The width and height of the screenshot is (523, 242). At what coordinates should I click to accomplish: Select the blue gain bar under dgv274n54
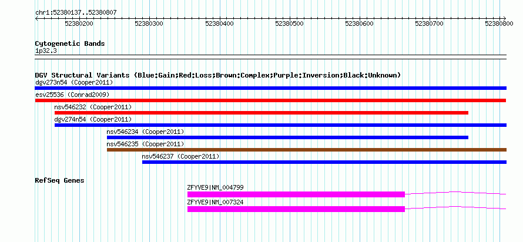coord(280,125)
